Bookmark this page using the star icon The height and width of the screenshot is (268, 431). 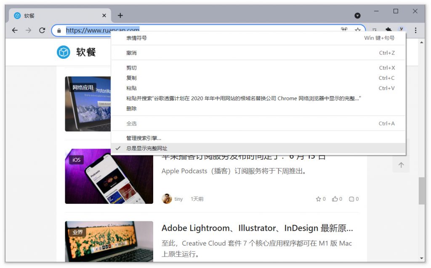tap(358, 30)
